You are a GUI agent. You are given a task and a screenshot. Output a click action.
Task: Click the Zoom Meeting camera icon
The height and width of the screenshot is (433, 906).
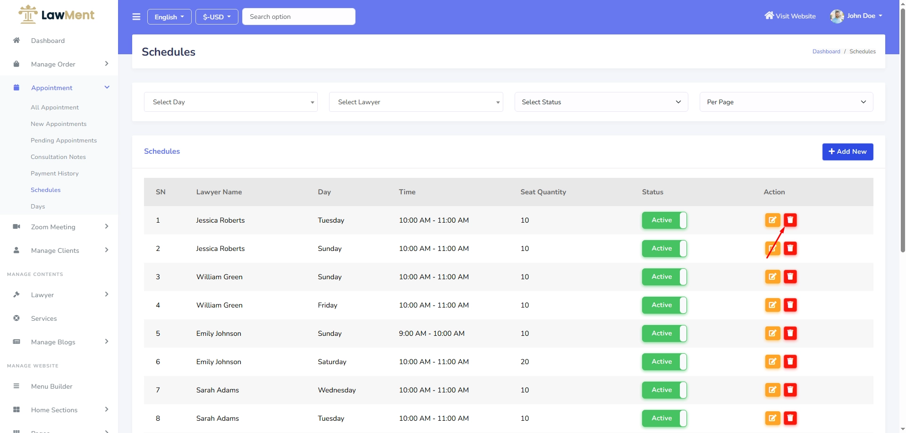tap(17, 227)
